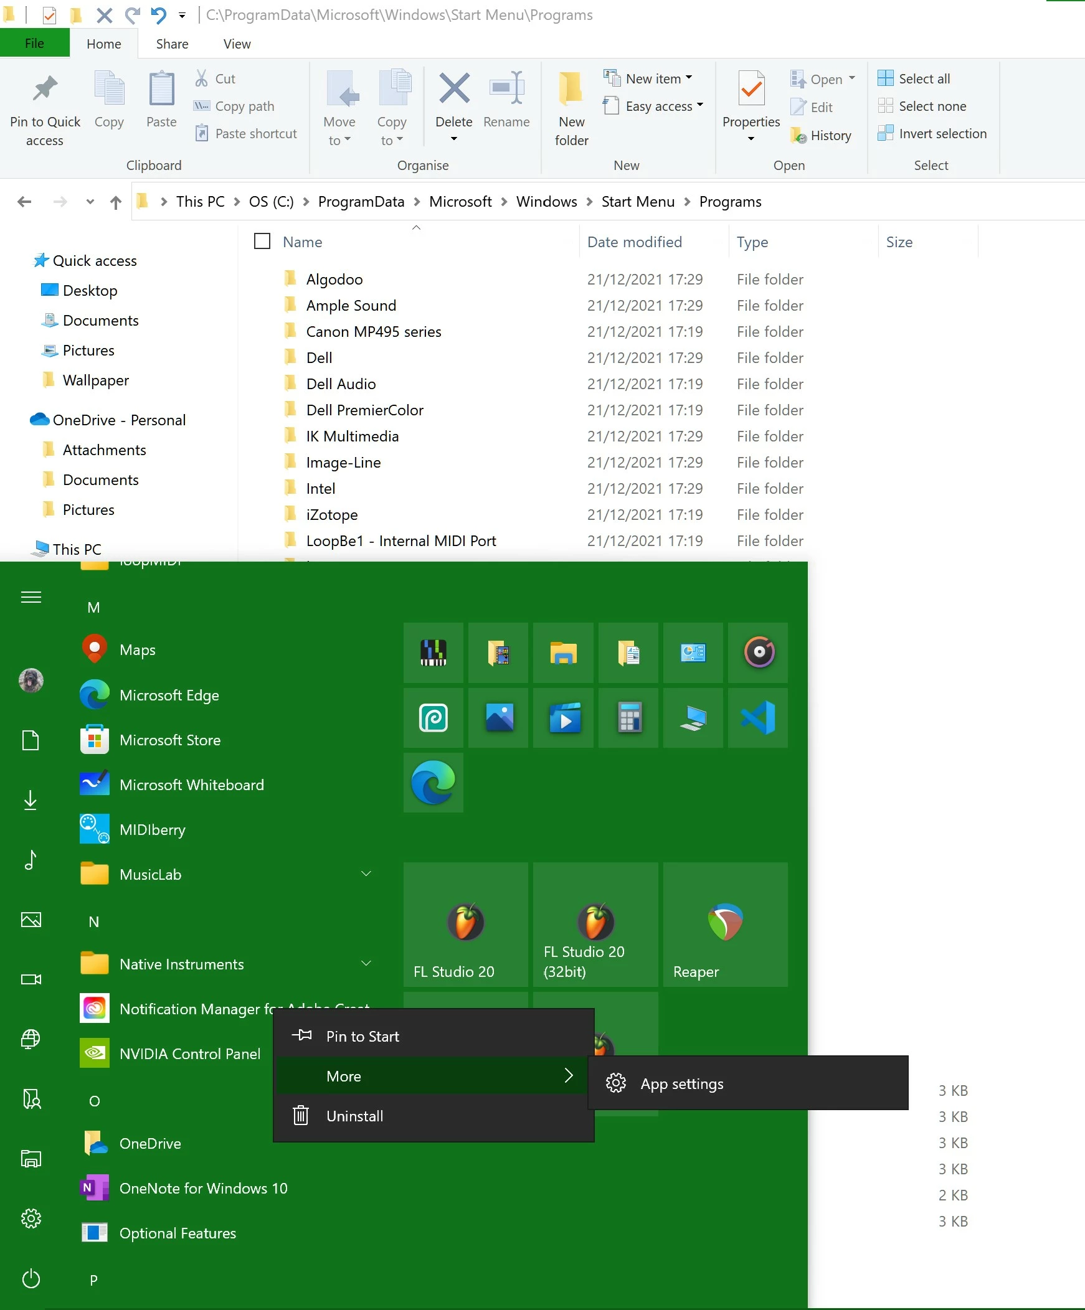Open App settings from the submenu
This screenshot has height=1310, width=1085.
click(x=747, y=1083)
